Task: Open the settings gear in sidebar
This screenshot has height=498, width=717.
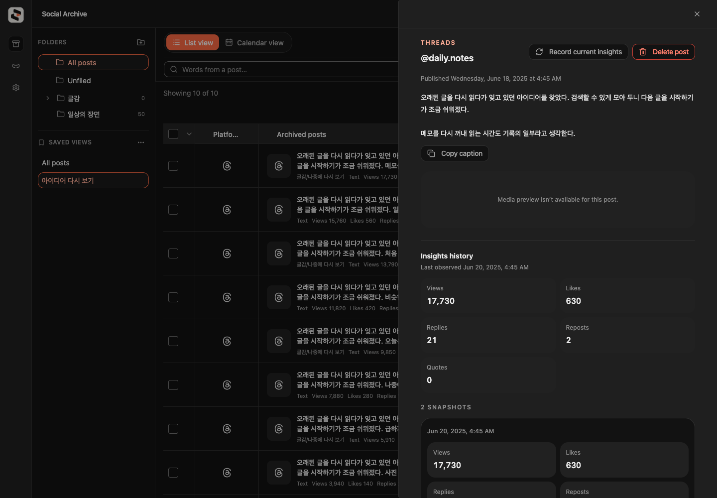Action: (16, 88)
